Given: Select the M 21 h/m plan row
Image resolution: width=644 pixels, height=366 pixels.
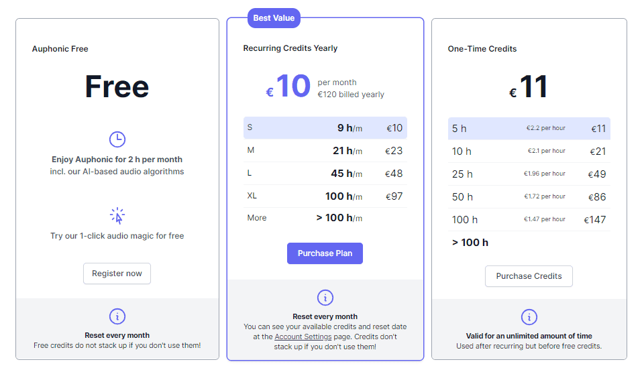Looking at the screenshot, I should coord(325,151).
